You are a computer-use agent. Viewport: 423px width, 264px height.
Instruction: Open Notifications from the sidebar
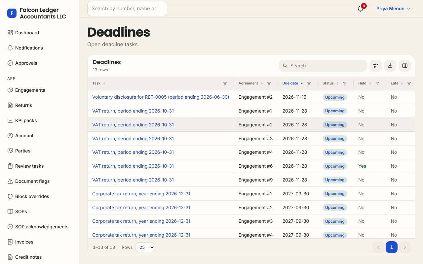pyautogui.click(x=40, y=48)
